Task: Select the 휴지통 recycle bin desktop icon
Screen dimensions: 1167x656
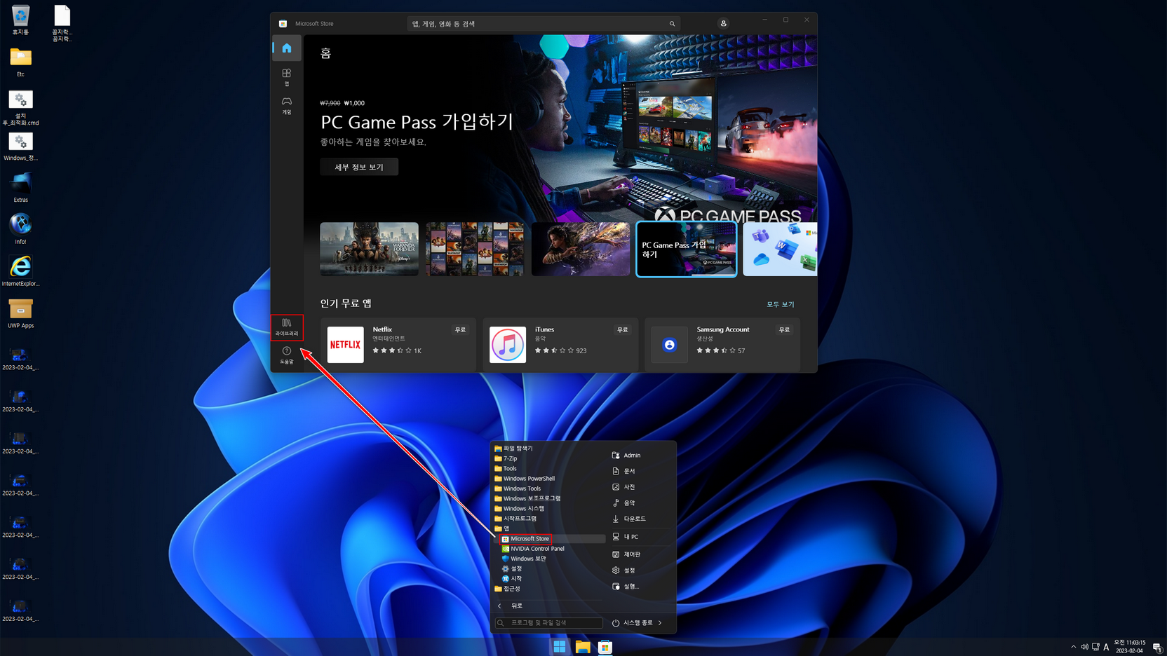Action: click(x=20, y=20)
